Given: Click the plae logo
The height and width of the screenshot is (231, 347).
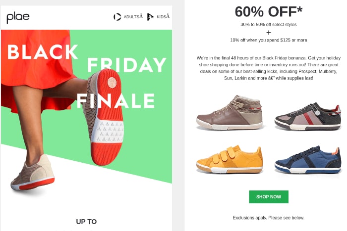Looking at the screenshot, I should 18,18.
